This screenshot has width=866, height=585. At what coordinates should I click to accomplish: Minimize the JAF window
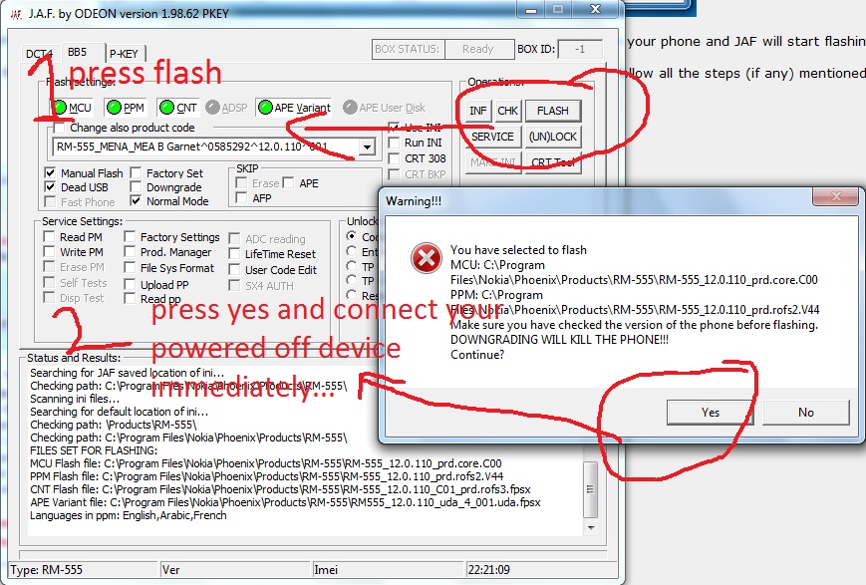click(x=531, y=10)
